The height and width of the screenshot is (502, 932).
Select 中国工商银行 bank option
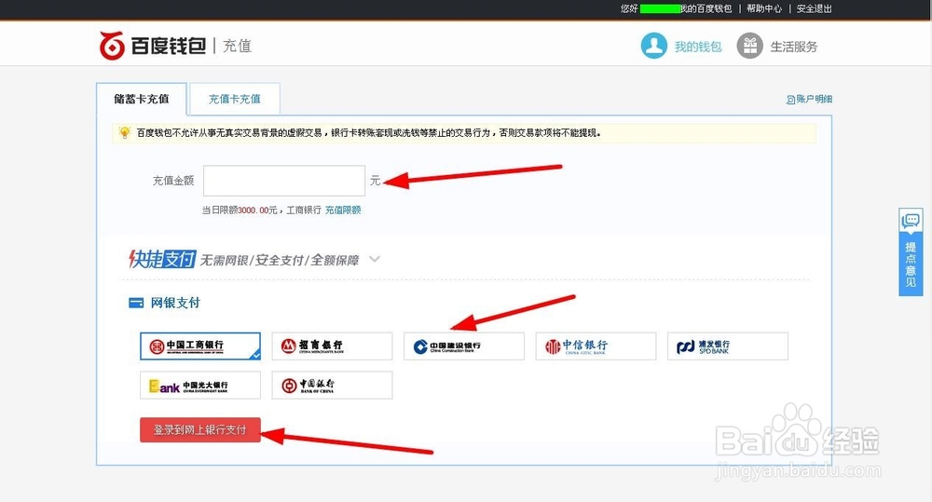pyautogui.click(x=200, y=346)
